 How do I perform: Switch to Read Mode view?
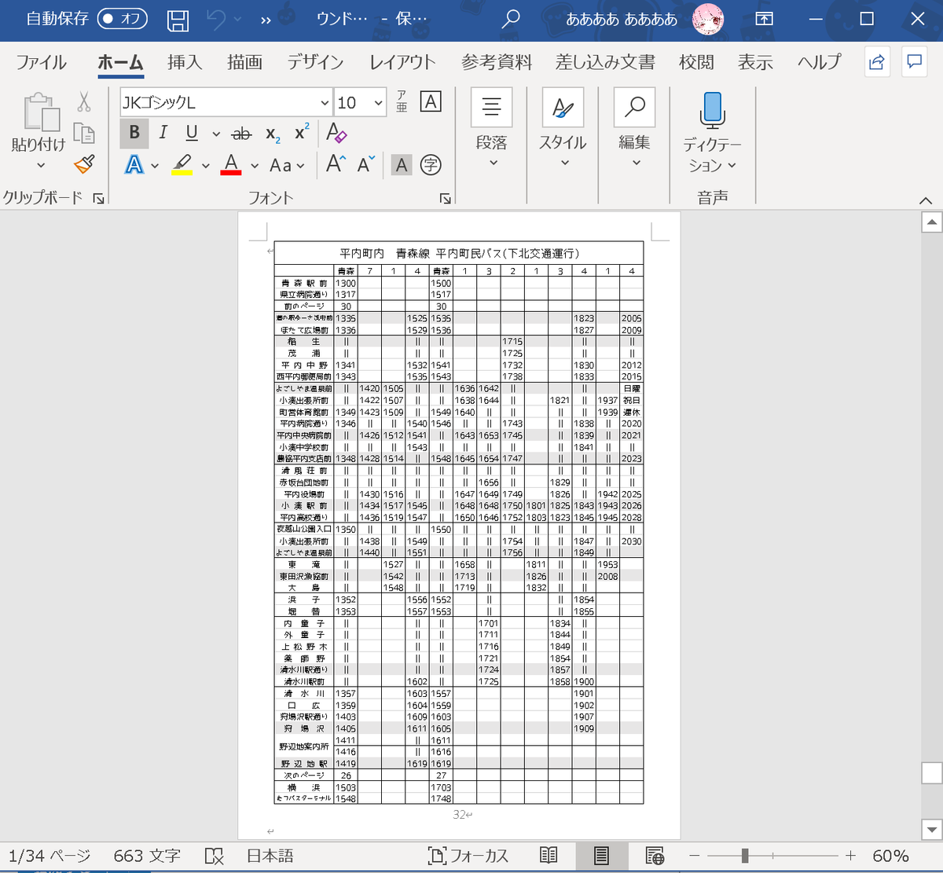[x=549, y=856]
